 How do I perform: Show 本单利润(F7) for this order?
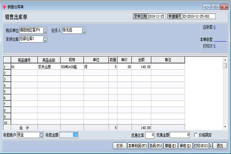(x=137, y=146)
